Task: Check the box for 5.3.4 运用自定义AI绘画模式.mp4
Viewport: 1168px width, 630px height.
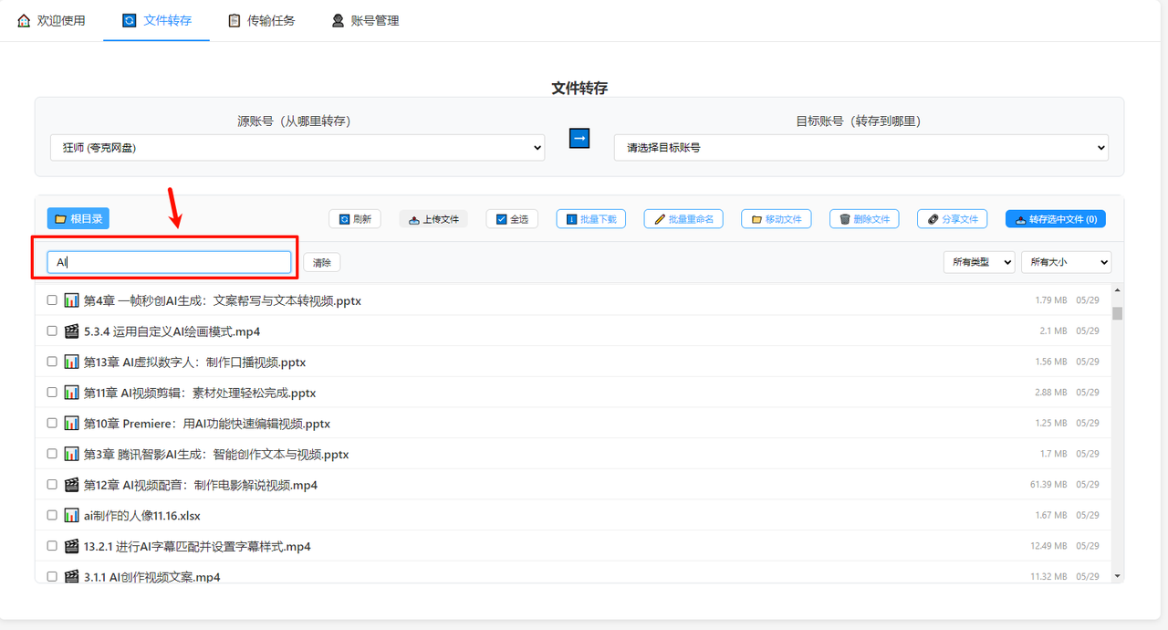Action: [x=52, y=331]
